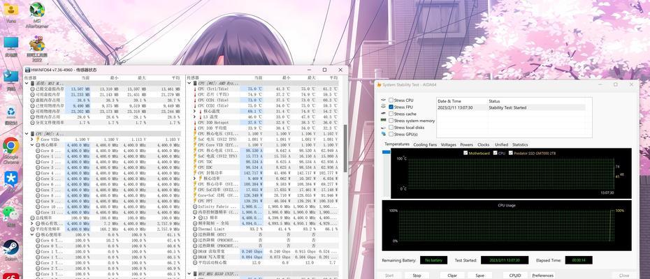This screenshot has width=650, height=279.
Task: Launch Steam from the desktop
Action: pos(10,250)
